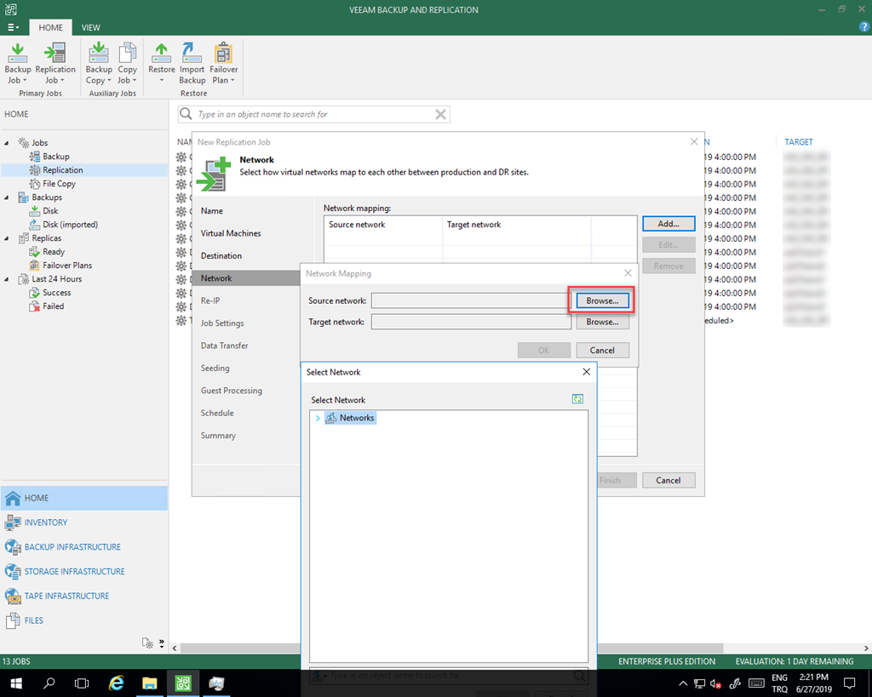Select the Backup jobs tree item

coord(55,157)
